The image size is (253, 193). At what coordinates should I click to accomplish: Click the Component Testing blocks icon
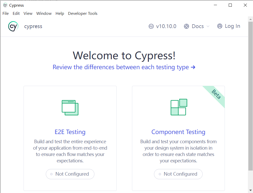[179, 107]
